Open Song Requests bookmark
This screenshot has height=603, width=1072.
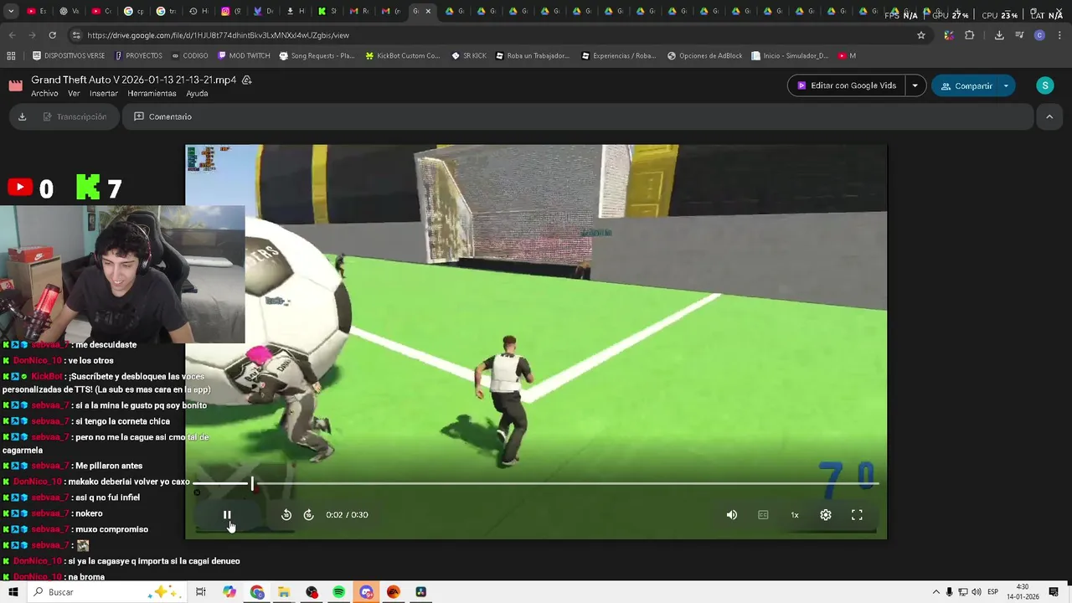pos(317,56)
